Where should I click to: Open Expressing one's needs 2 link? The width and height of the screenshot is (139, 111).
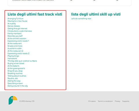(x=19, y=53)
